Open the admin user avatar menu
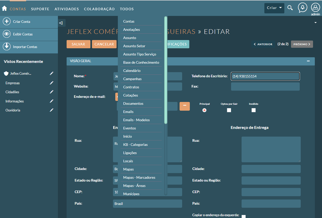The image size is (322, 218). click(315, 8)
